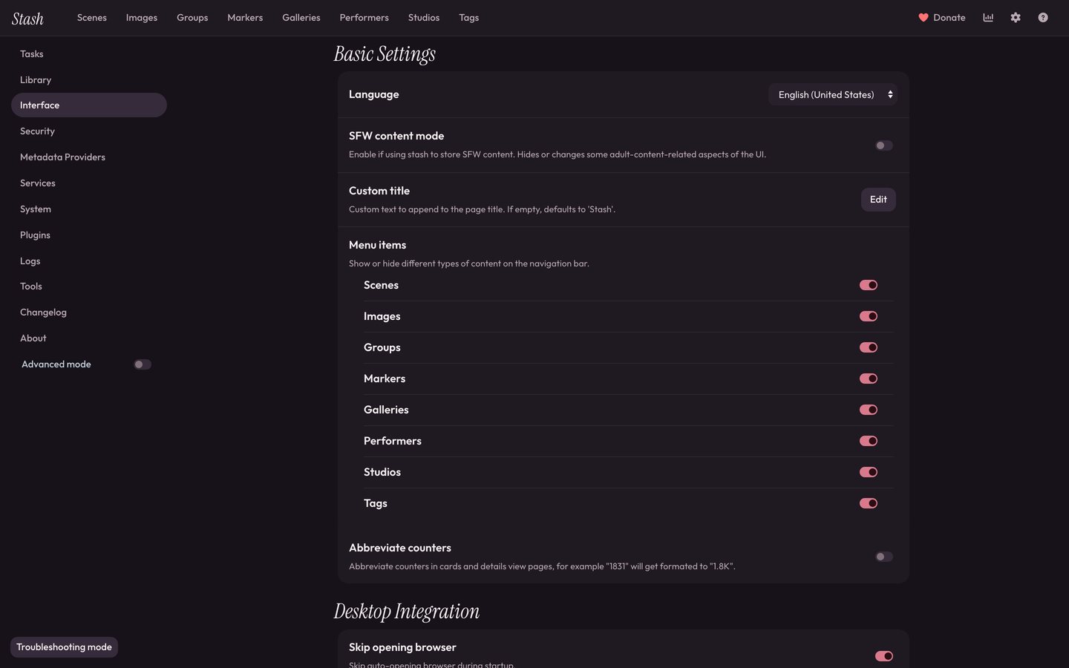Open Security settings section

89,131
